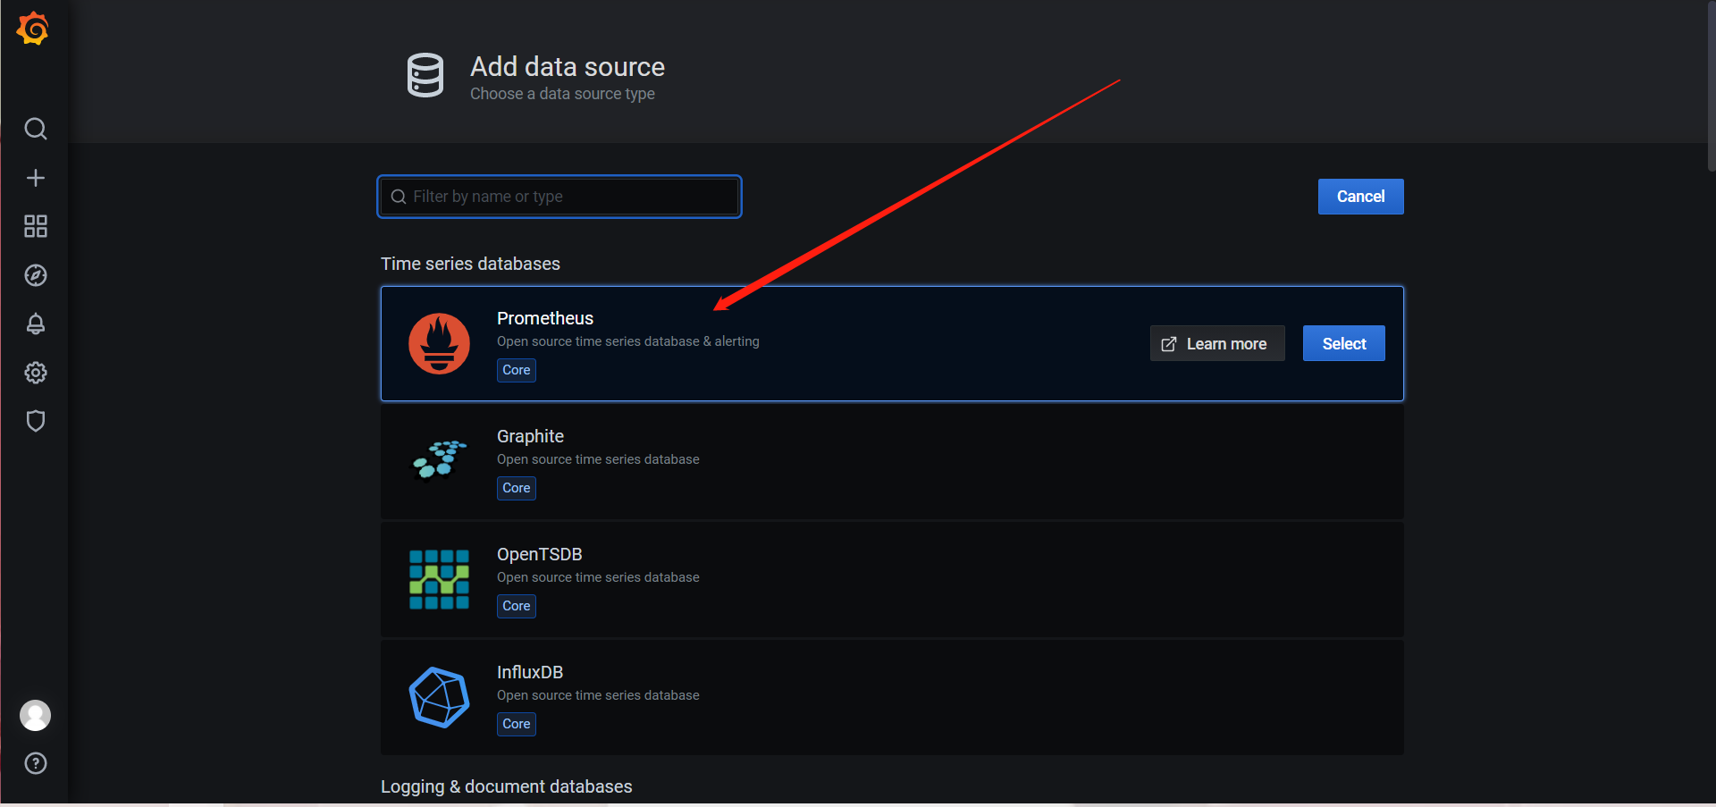Viewport: 1716px width, 807px height.
Task: Click the Cancel button
Action: [x=1360, y=197]
